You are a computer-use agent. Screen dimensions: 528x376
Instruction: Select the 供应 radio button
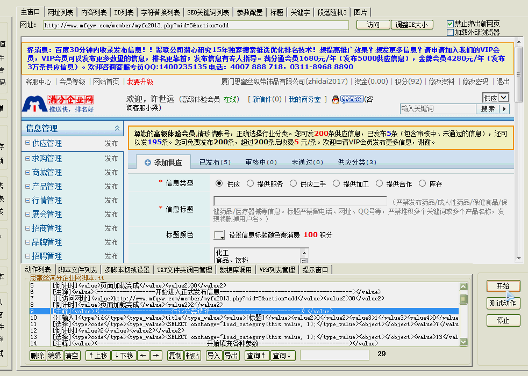coord(219,183)
